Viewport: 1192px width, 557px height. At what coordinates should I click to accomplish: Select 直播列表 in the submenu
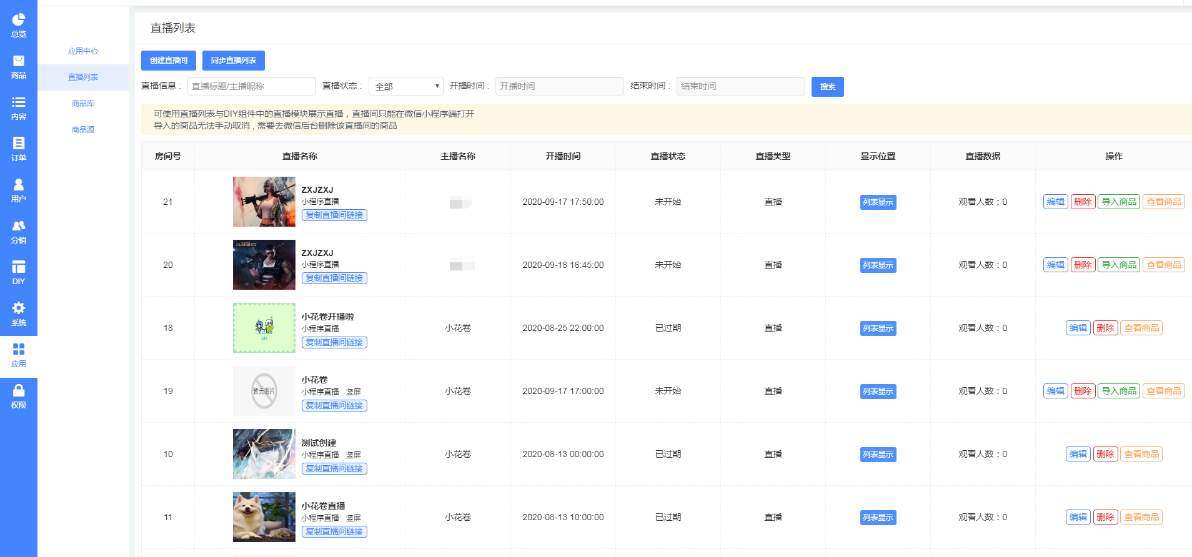[x=83, y=77]
